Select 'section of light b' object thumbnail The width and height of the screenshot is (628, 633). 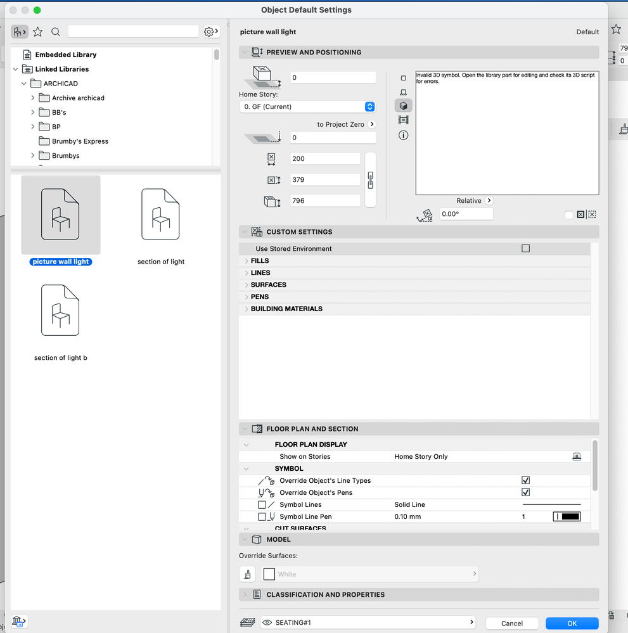coord(60,310)
